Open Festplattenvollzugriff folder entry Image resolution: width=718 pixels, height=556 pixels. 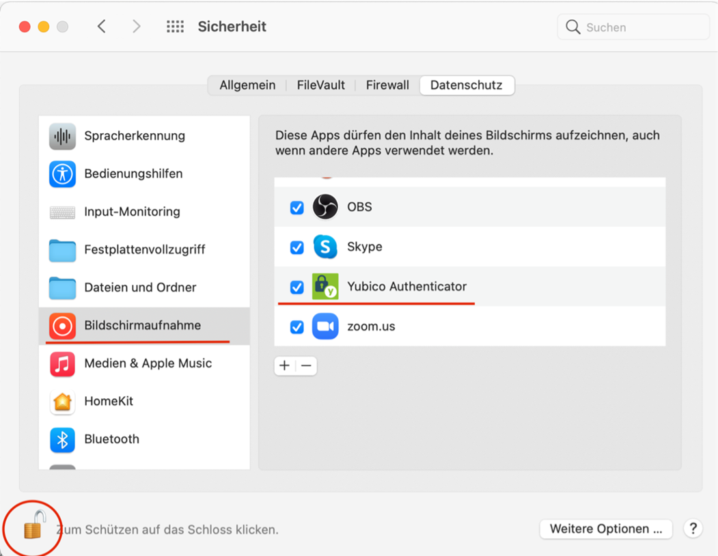point(63,250)
